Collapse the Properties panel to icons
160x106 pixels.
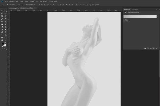[x=157, y=9]
